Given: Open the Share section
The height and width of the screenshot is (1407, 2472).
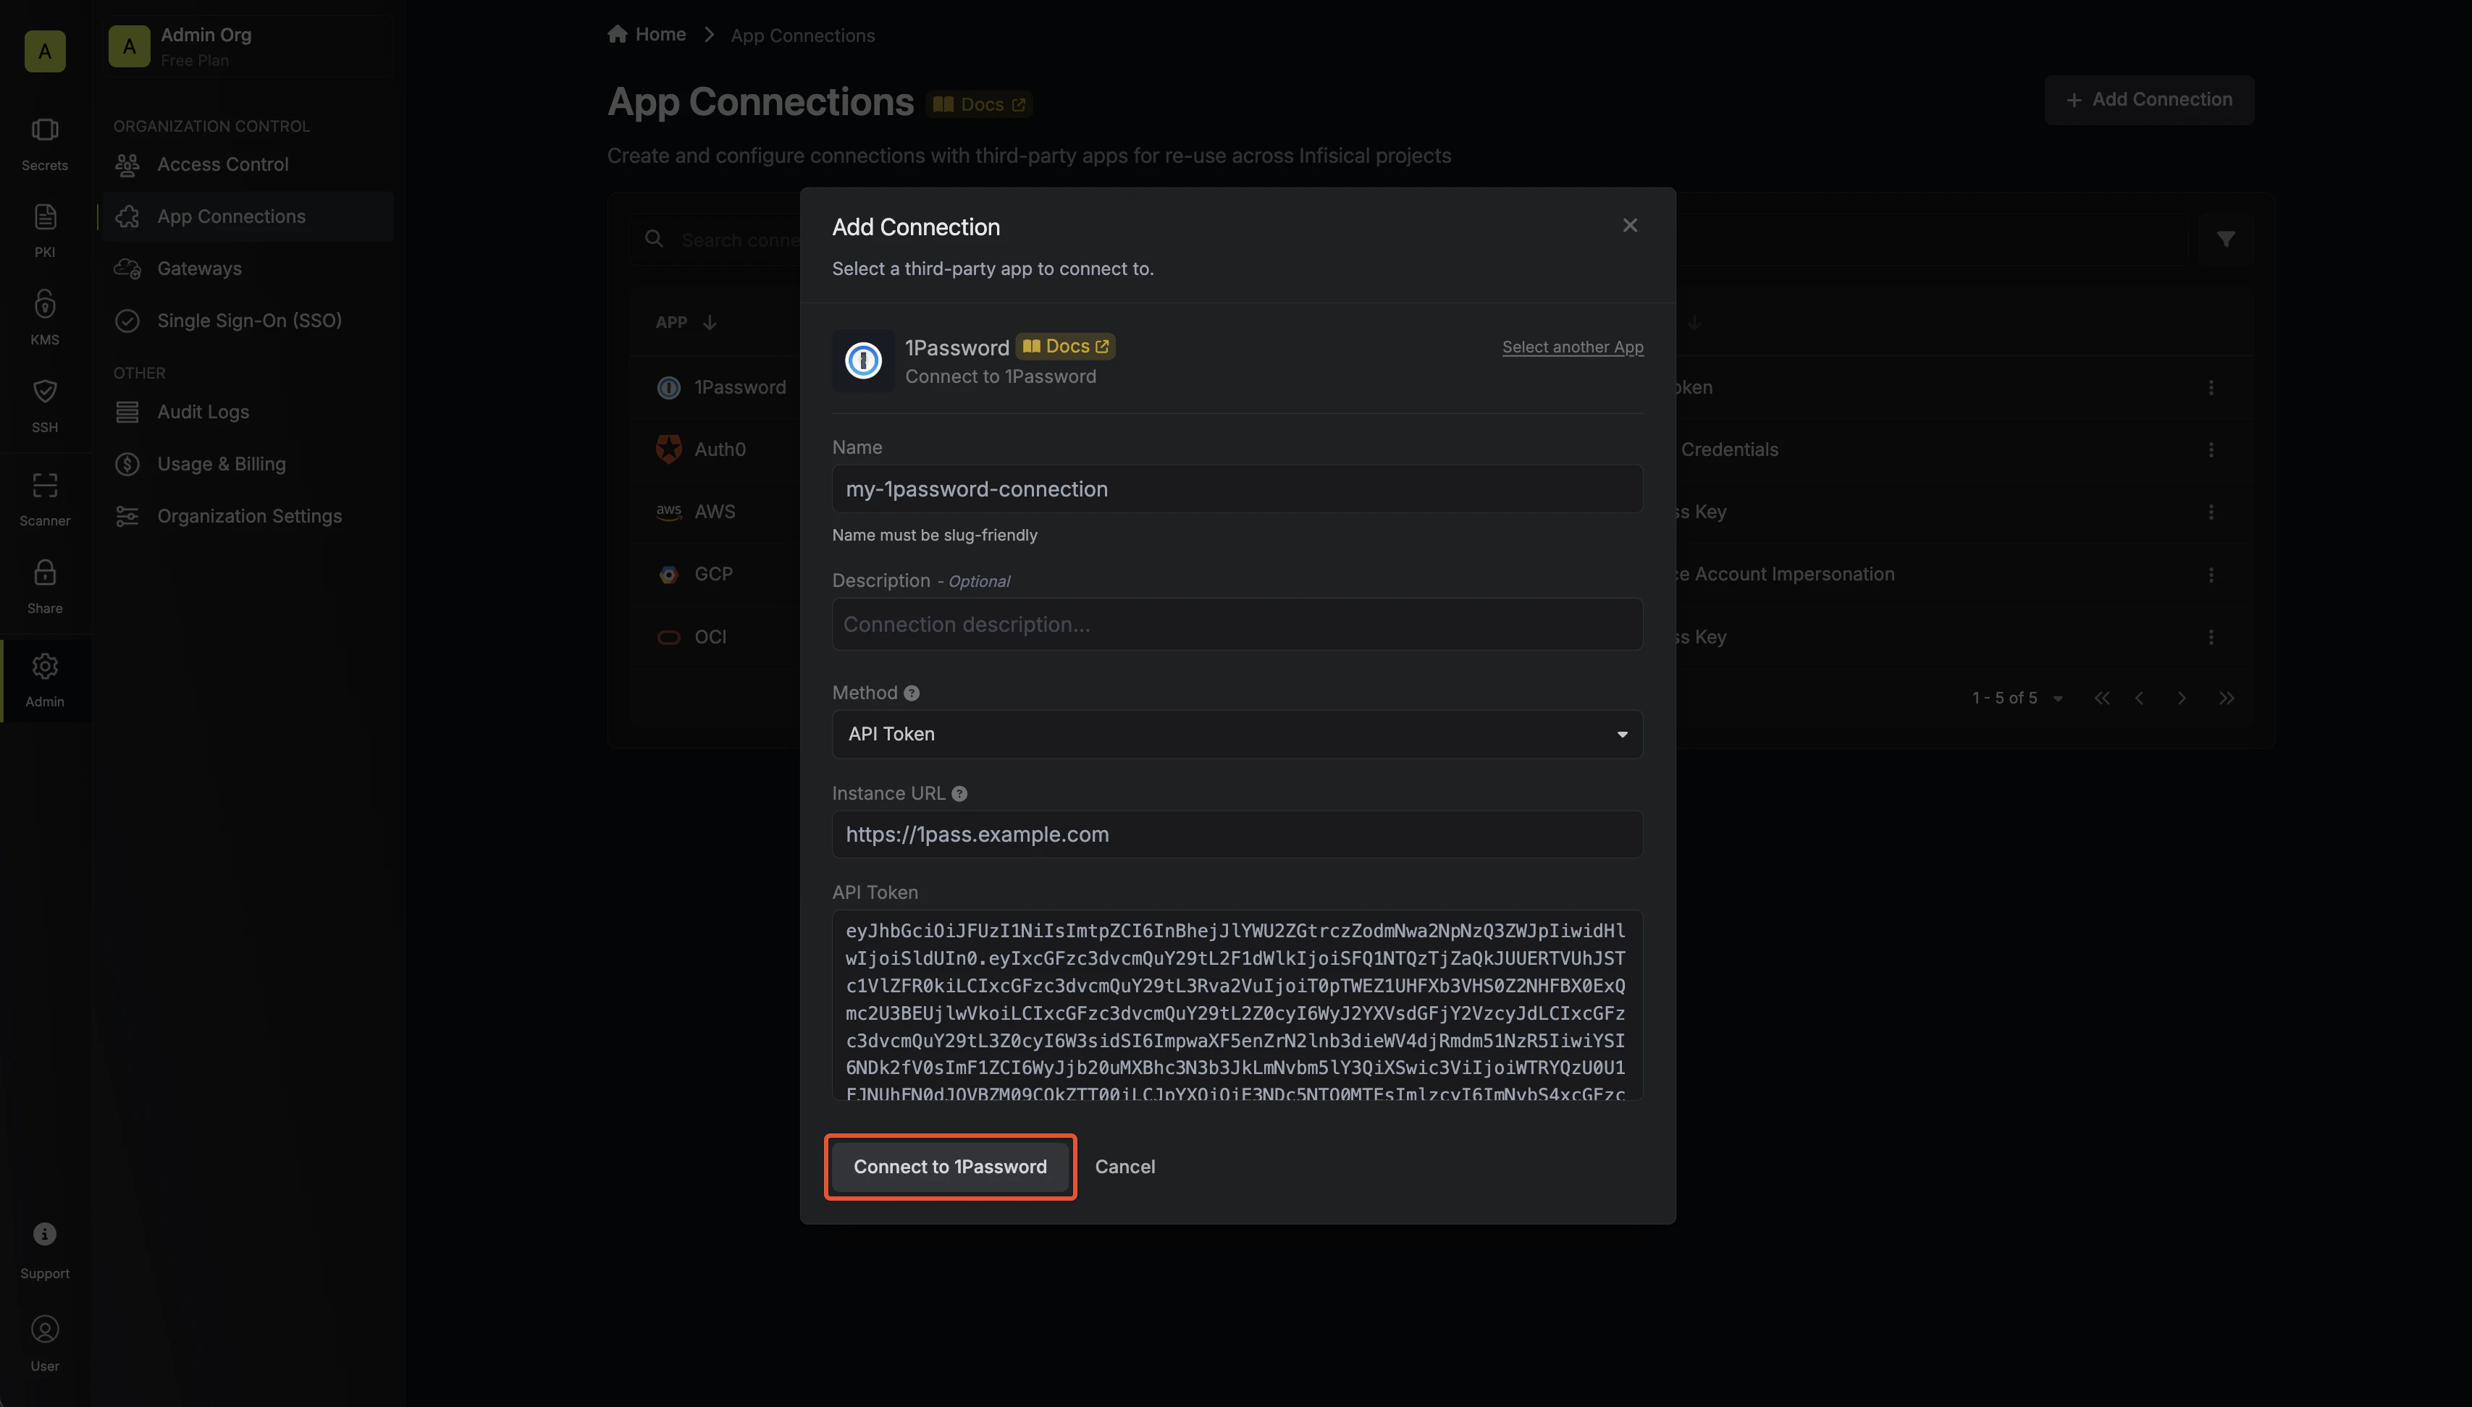Looking at the screenshot, I should click(x=44, y=586).
